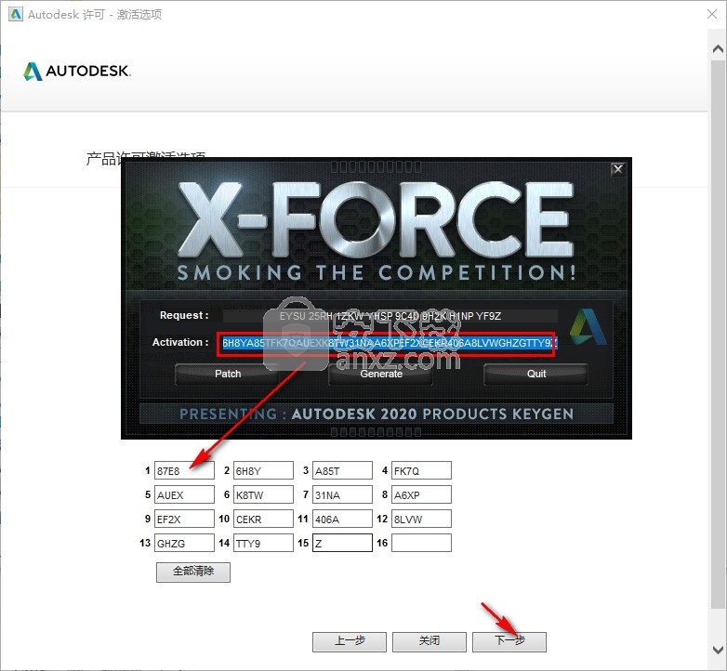This screenshot has height=671, width=727.
Task: Click the Generate button
Action: [x=380, y=374]
